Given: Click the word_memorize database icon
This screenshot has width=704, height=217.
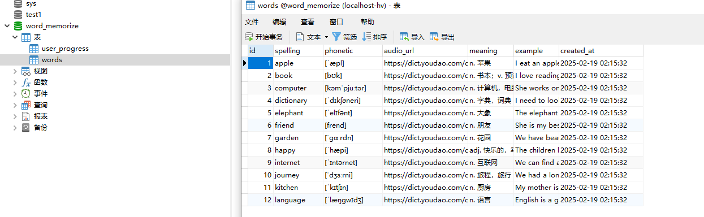Looking at the screenshot, I should point(18,26).
